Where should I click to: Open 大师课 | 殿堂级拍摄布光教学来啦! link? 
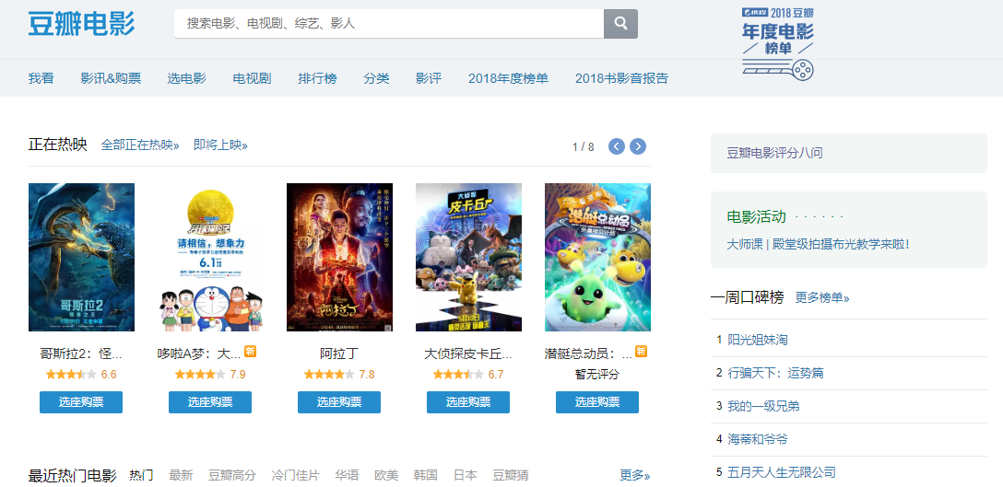click(818, 244)
